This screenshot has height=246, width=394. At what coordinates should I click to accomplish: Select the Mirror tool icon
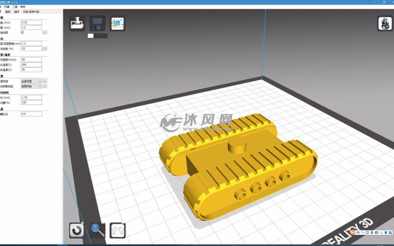pyautogui.click(x=117, y=230)
